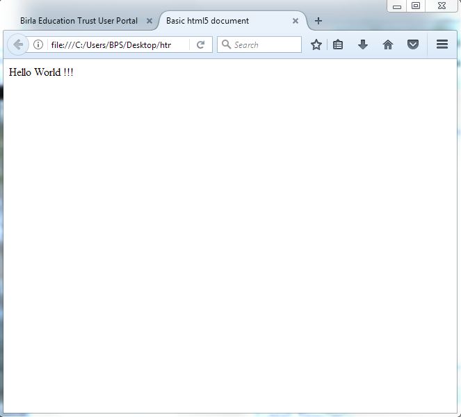The image size is (461, 417).
Task: Reload the current page
Action: 200,44
